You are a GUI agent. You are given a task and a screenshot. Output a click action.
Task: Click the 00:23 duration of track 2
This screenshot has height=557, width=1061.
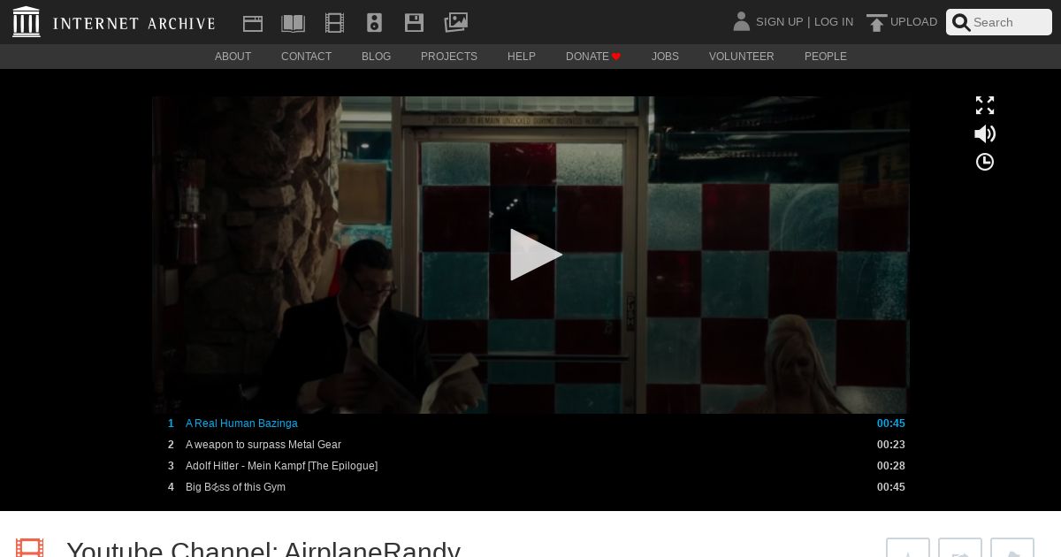[x=891, y=445]
